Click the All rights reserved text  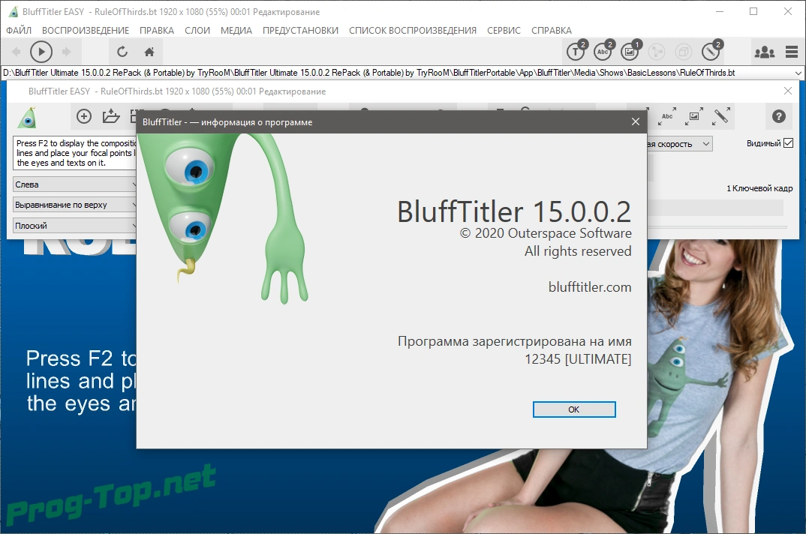click(x=578, y=250)
